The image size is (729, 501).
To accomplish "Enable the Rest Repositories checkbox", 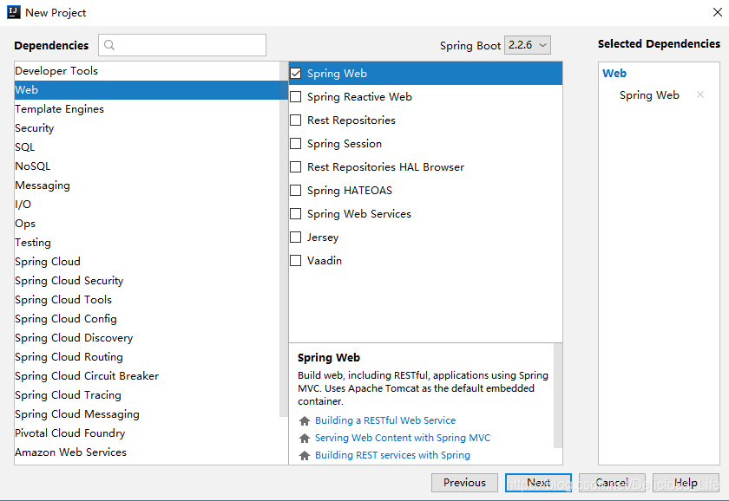I will (296, 120).
